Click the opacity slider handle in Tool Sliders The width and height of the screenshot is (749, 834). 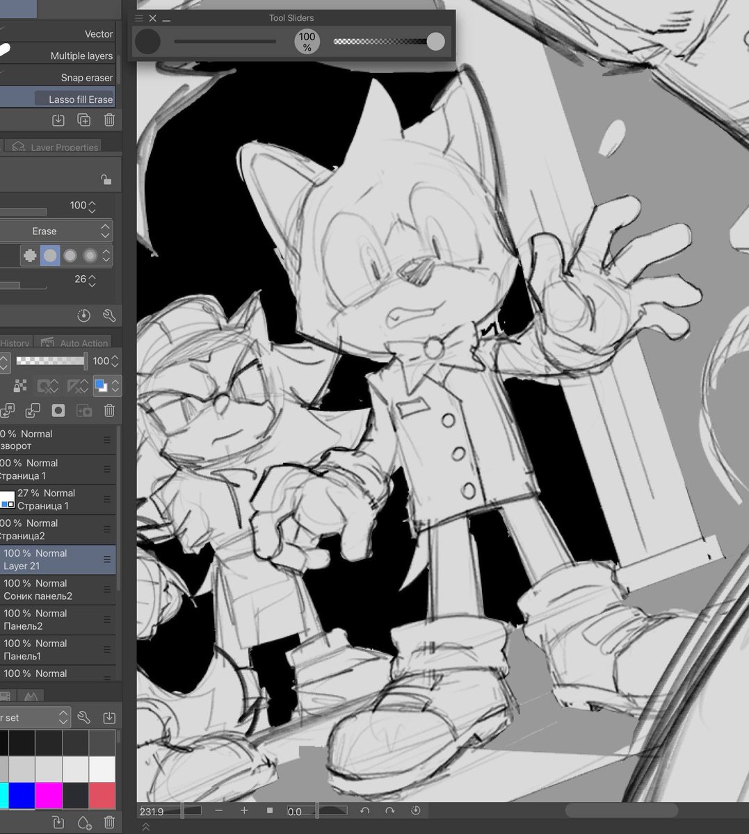point(435,41)
